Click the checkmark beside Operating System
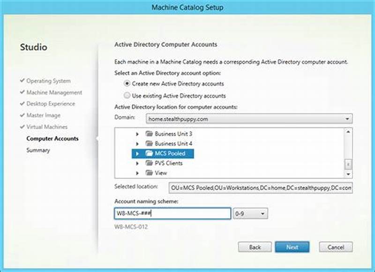This screenshot has width=375, height=272. tap(22, 81)
